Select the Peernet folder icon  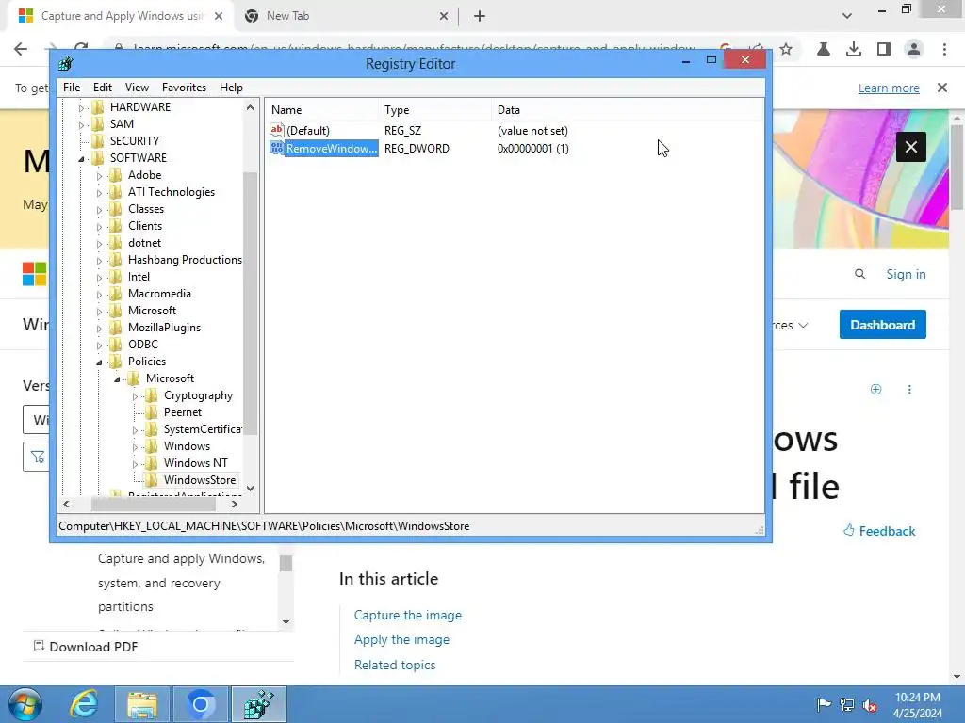(152, 412)
